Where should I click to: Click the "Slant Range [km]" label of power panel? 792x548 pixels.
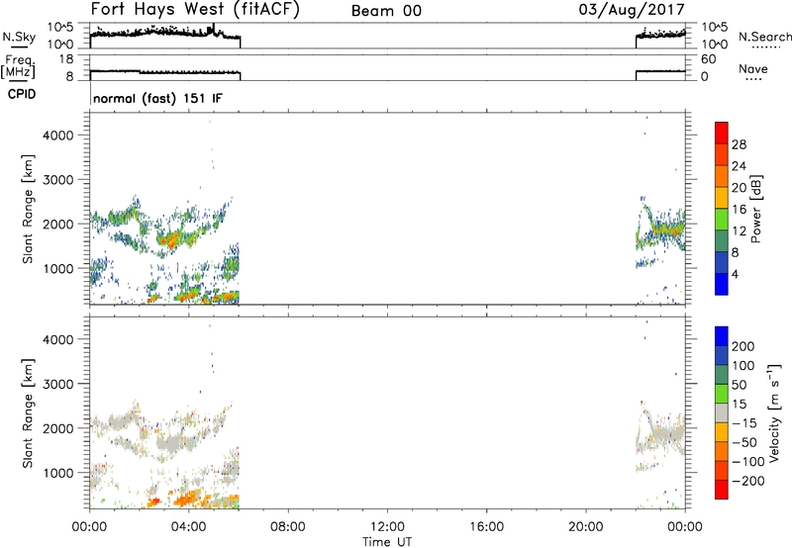point(28,209)
